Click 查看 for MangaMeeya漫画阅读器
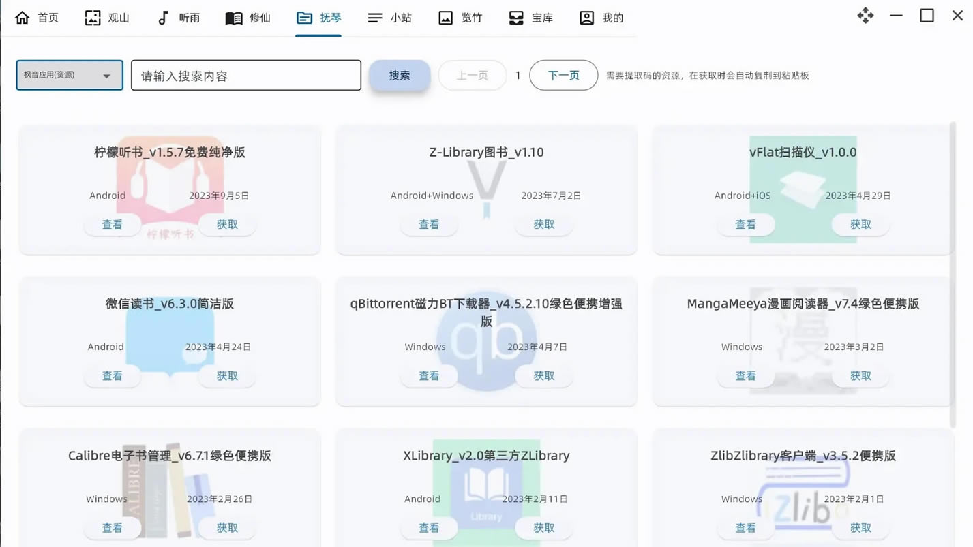 746,375
